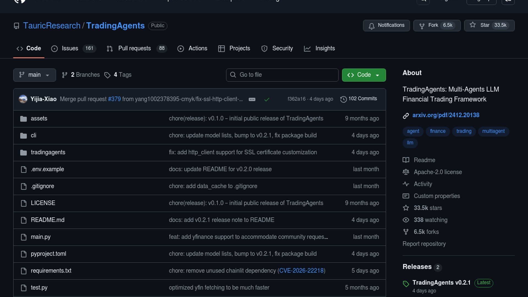This screenshot has height=297, width=528.
Task: Open the Pull requests tab
Action: (x=134, y=48)
